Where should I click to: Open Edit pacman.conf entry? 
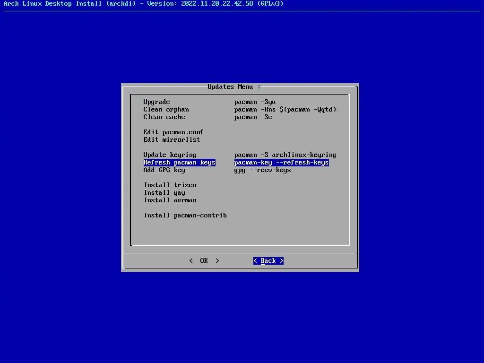(173, 132)
